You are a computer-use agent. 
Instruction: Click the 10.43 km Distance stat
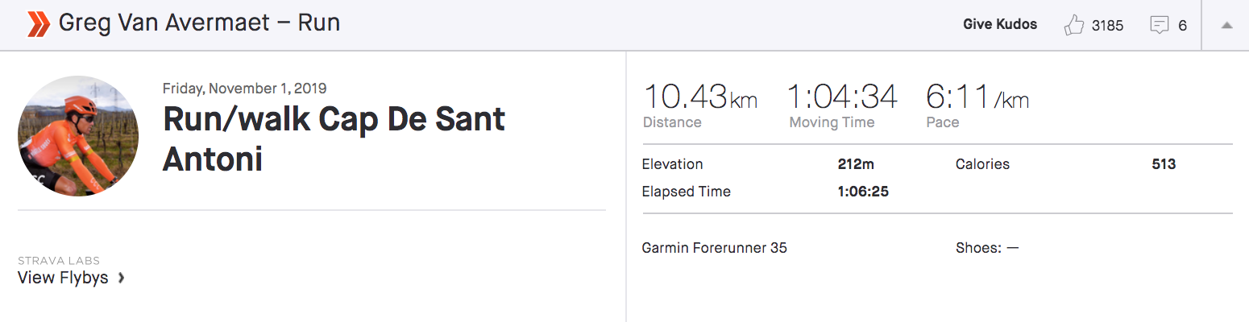point(699,105)
